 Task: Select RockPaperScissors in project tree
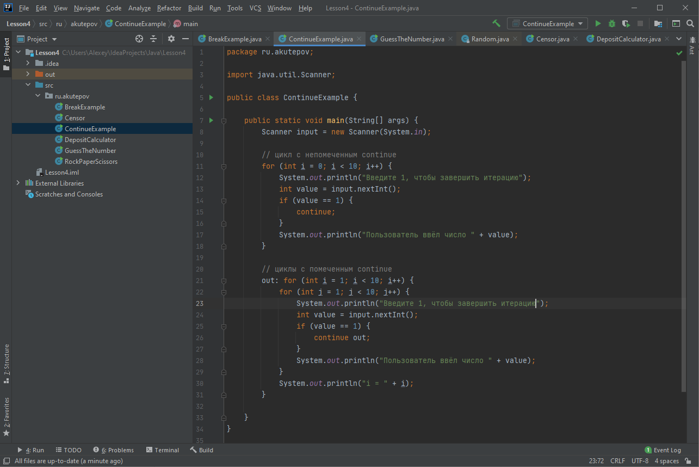91,162
